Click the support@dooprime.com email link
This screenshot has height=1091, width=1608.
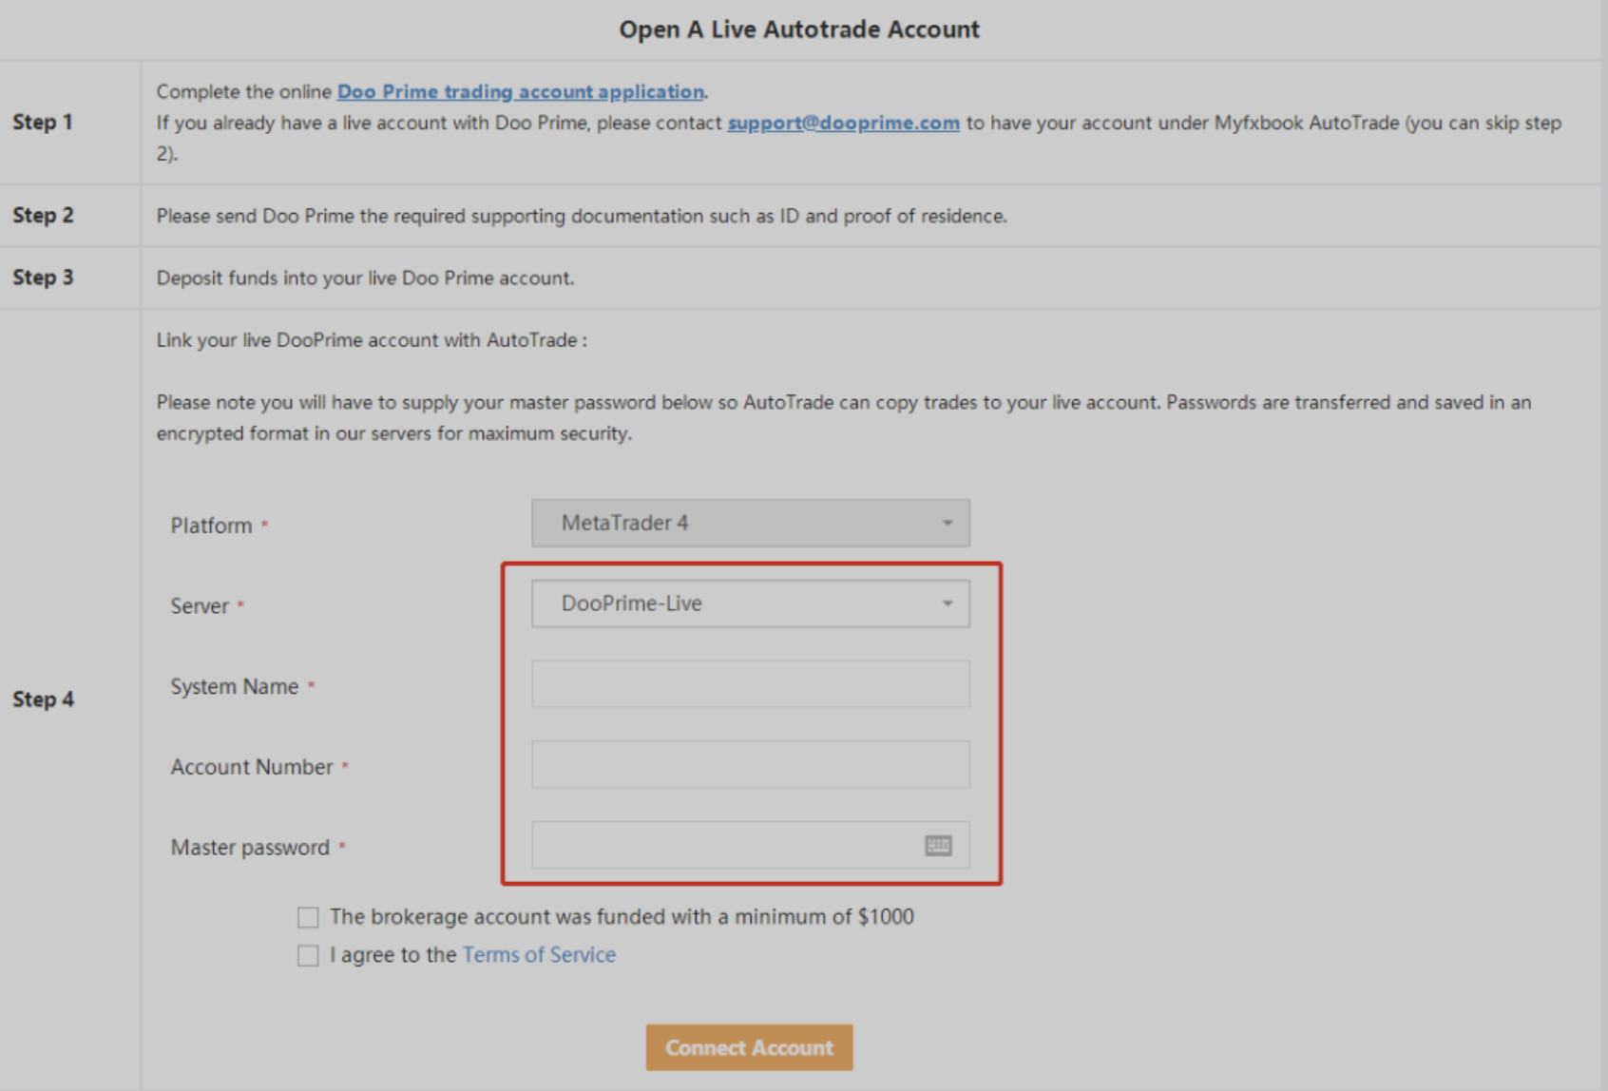pos(843,123)
